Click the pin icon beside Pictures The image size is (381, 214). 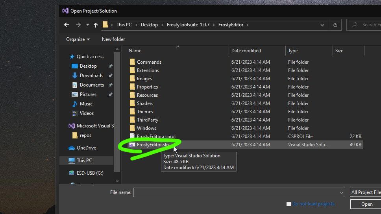(x=110, y=94)
